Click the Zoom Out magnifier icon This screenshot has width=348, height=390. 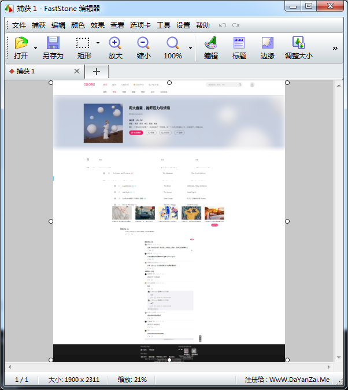pos(143,44)
